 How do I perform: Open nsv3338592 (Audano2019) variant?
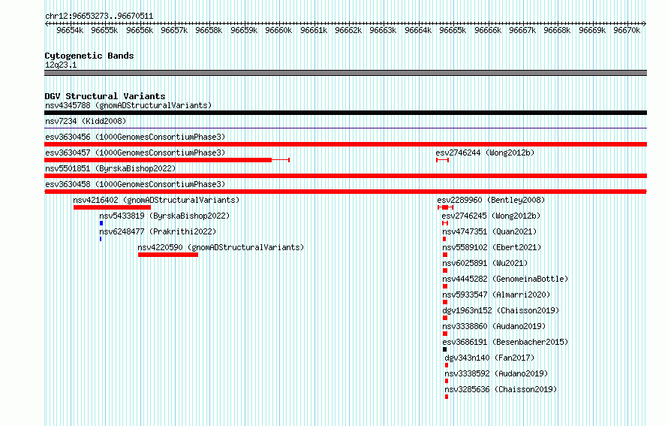(x=496, y=373)
